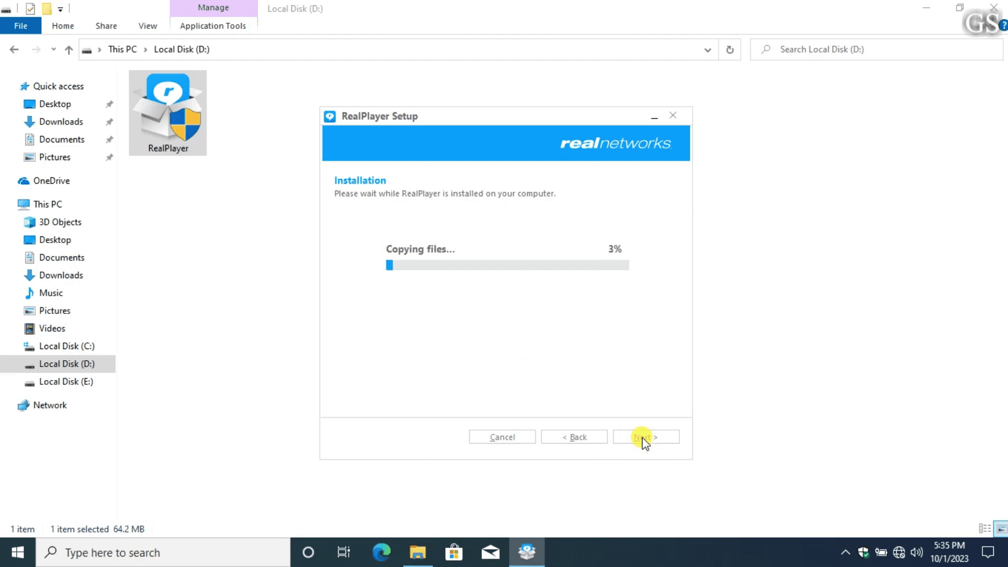
Task: Open Microsoft Store from taskbar
Action: tap(454, 552)
